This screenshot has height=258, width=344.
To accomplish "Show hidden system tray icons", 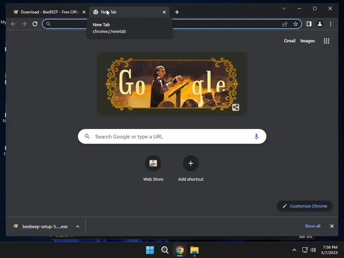I will (x=294, y=250).
